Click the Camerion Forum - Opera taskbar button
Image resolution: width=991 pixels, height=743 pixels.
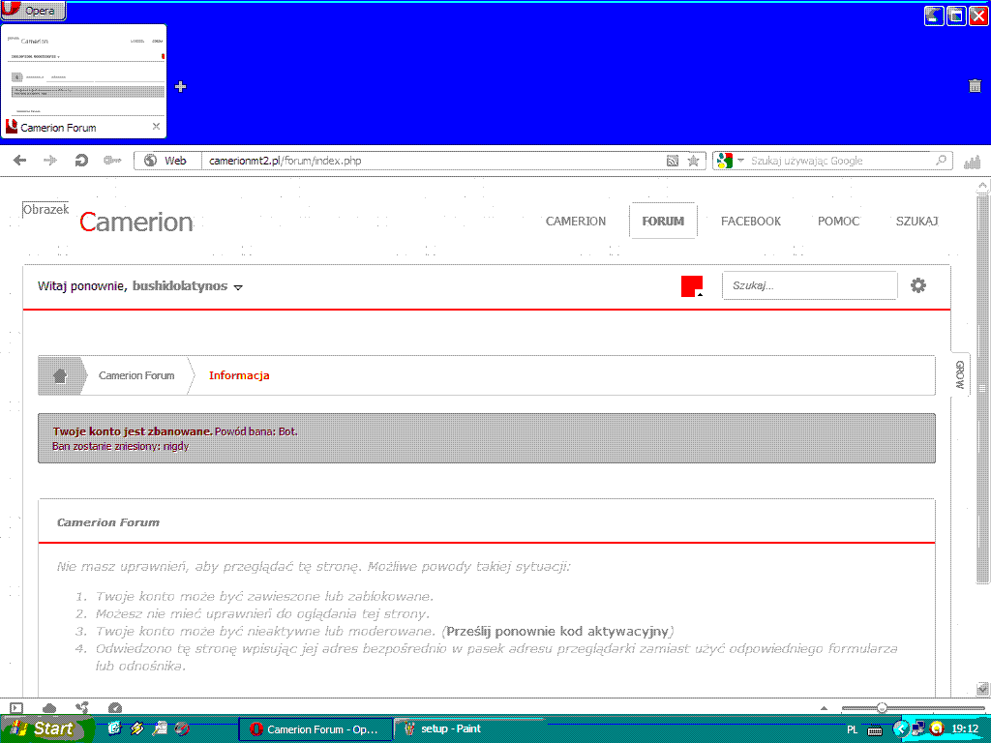[315, 729]
